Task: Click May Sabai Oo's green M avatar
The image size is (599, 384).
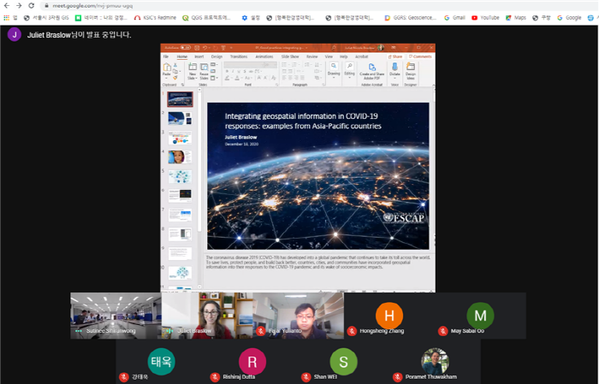Action: [480, 316]
